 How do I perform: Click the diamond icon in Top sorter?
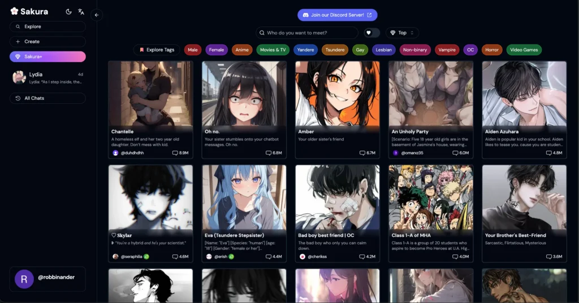(x=392, y=33)
